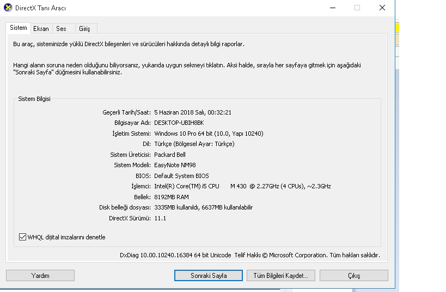Minimize the DirectX Tanı Aracı window
The width and height of the screenshot is (446, 292).
(x=332, y=8)
